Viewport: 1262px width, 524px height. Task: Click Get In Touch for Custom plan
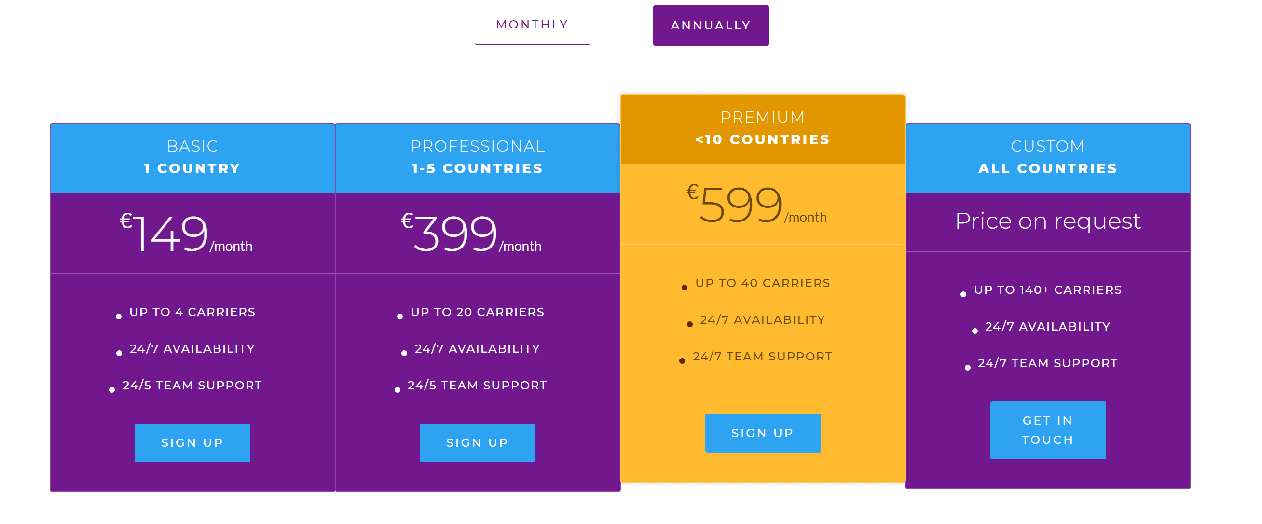(x=1048, y=430)
